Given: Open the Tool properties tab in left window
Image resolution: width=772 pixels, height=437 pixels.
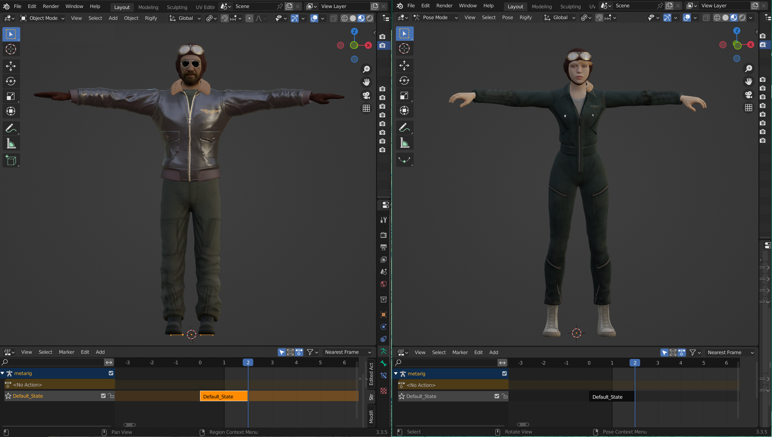Looking at the screenshot, I should [383, 220].
